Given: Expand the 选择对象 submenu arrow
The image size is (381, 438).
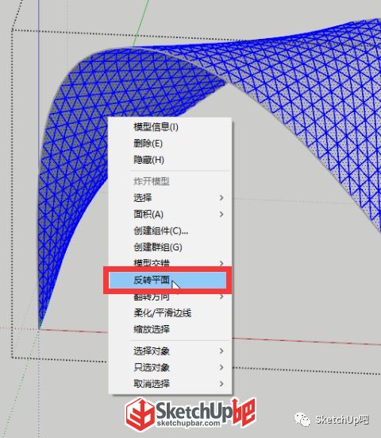Looking at the screenshot, I should (221, 351).
